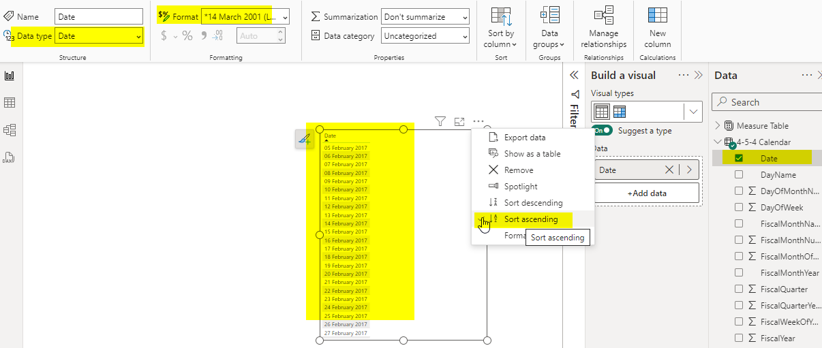Click the +Add data button
Image resolution: width=822 pixels, height=348 pixels.
[x=648, y=193]
